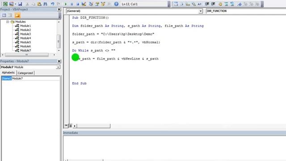Open Properties Window from toolbar
This screenshot has width=286, height=161.
(x=97, y=4)
